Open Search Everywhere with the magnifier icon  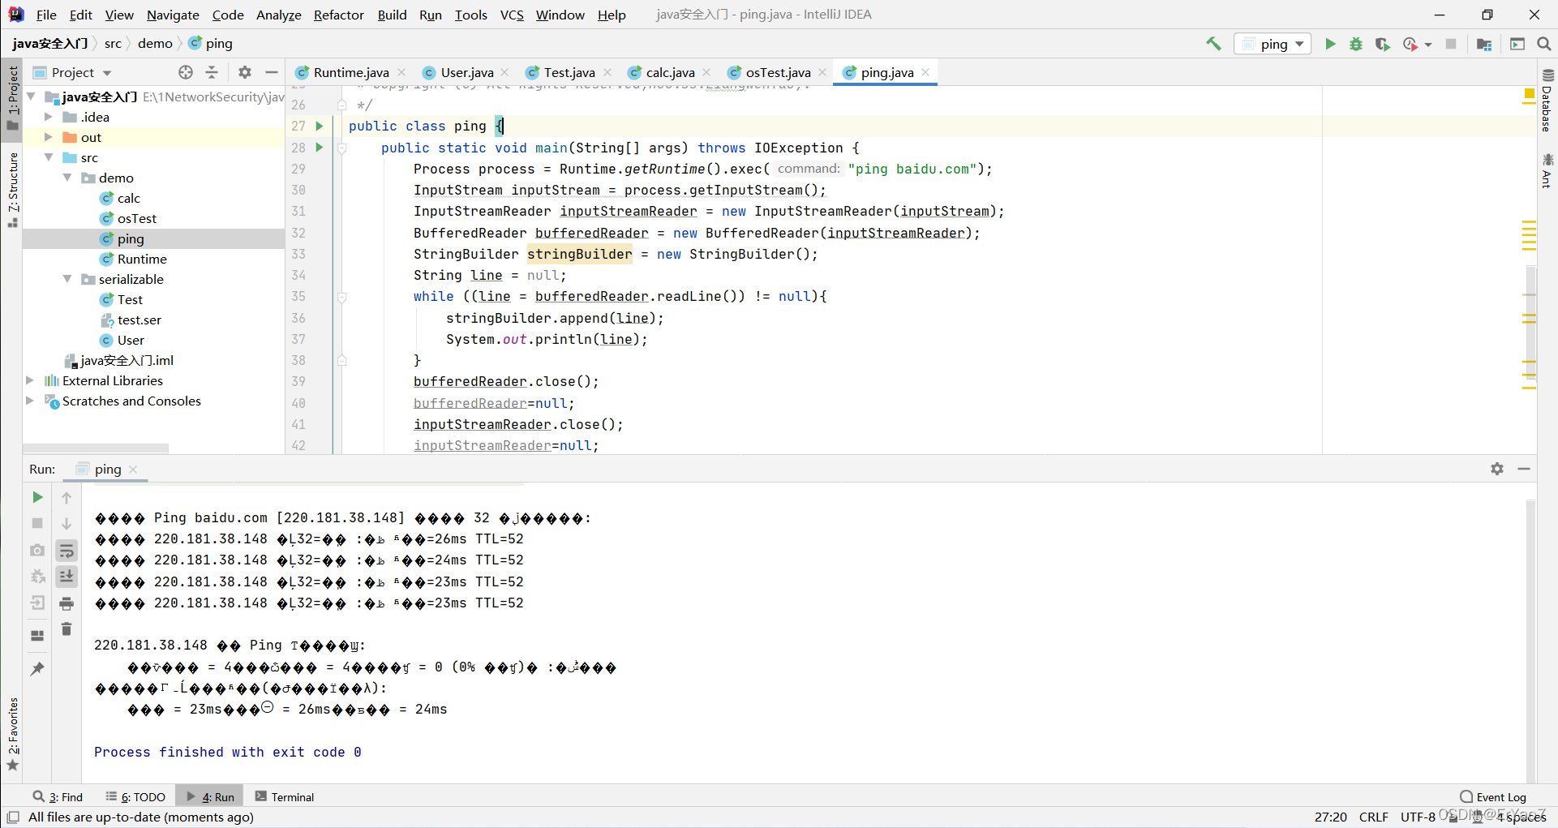pos(1545,44)
